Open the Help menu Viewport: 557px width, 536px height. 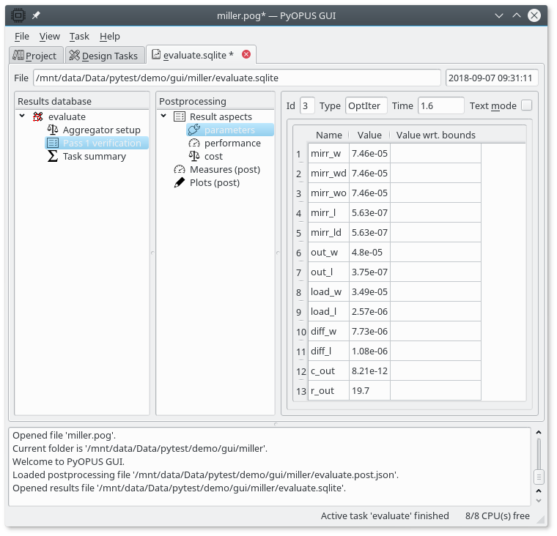coord(109,36)
